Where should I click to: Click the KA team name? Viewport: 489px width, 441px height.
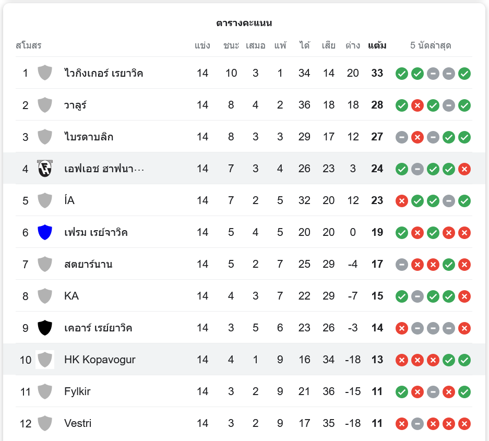click(71, 296)
